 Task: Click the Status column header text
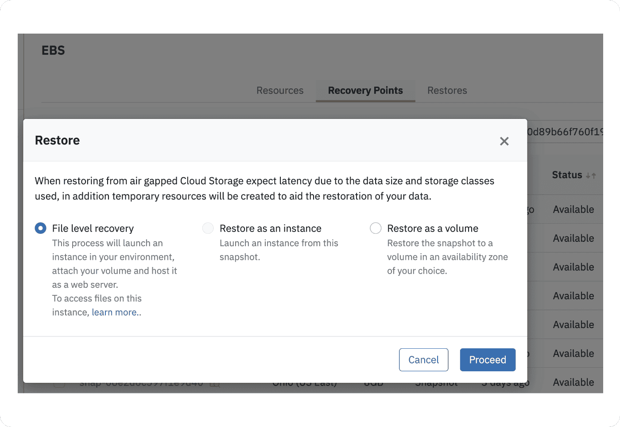(567, 175)
